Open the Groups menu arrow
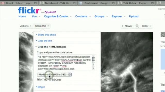 tap(107, 16)
